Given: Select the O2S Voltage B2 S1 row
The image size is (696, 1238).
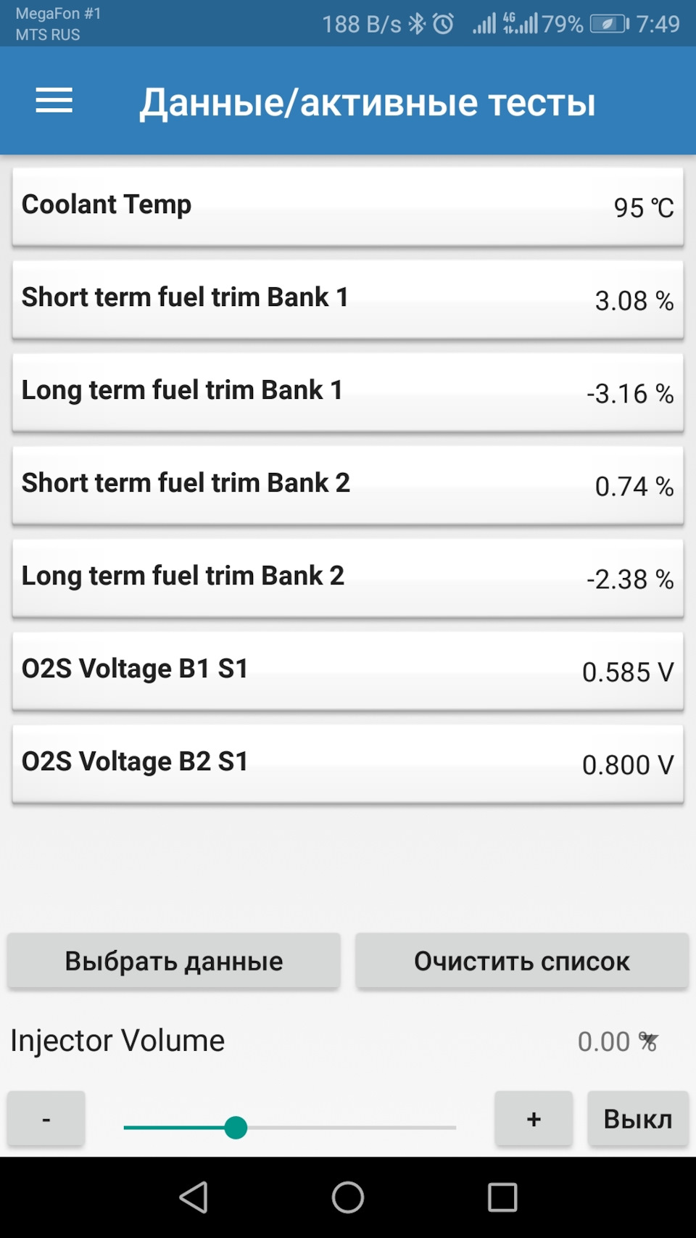Looking at the screenshot, I should point(348,764).
